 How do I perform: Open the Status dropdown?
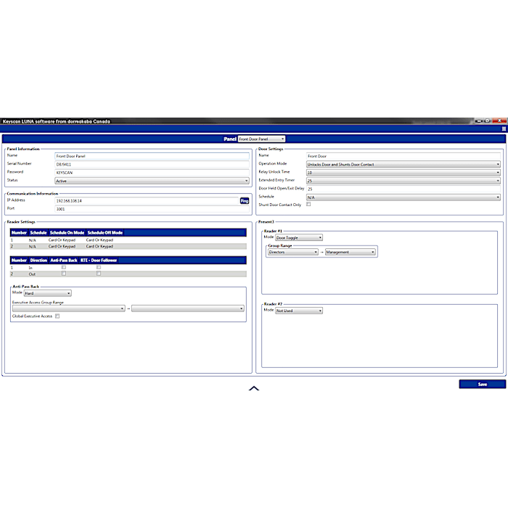[152, 181]
